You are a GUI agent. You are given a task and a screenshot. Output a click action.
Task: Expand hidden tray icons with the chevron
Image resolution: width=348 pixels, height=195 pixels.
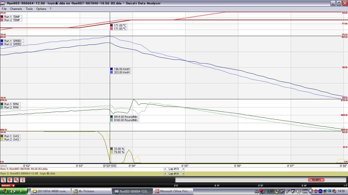(311, 191)
